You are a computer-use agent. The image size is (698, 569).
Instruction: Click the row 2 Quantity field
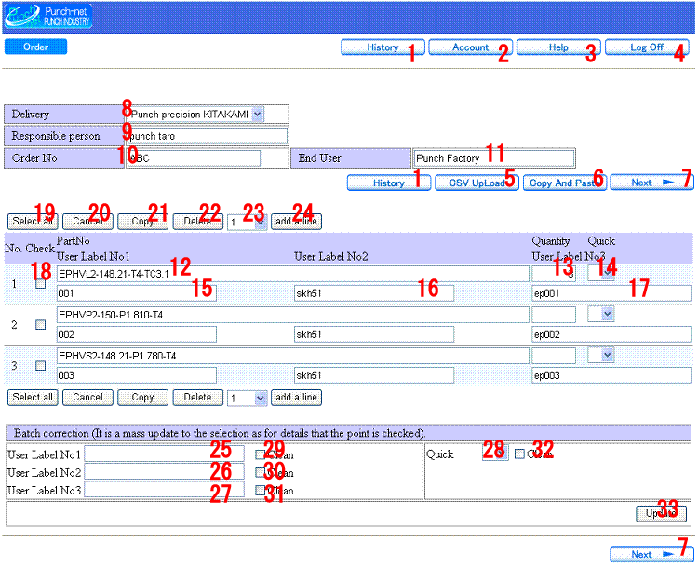click(x=554, y=315)
